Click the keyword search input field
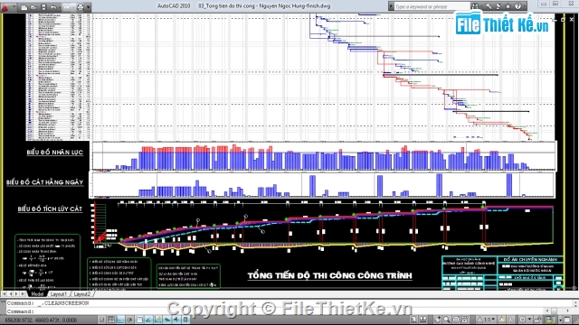 pyautogui.click(x=432, y=6)
